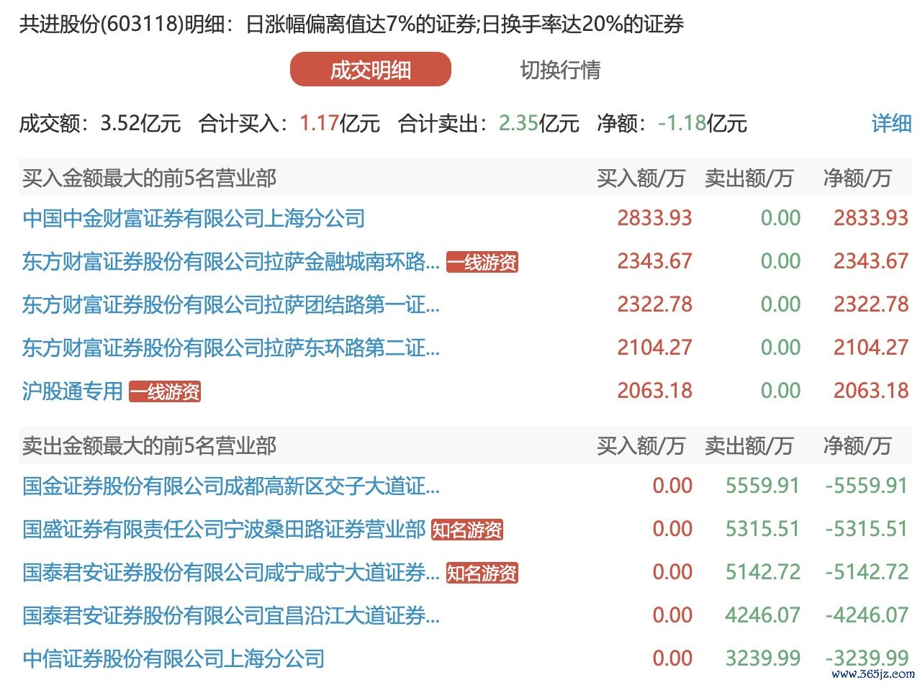
Task: Click net amount -5315.51 in 国盛证券 row
Action: pos(867,530)
